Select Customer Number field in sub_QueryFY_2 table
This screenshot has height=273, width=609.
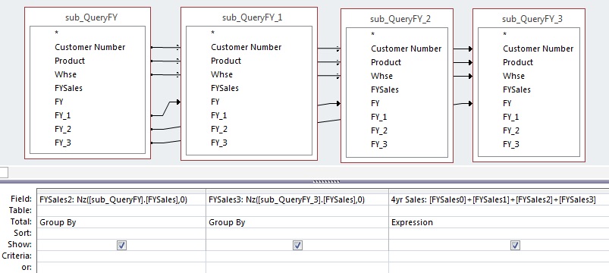point(406,49)
